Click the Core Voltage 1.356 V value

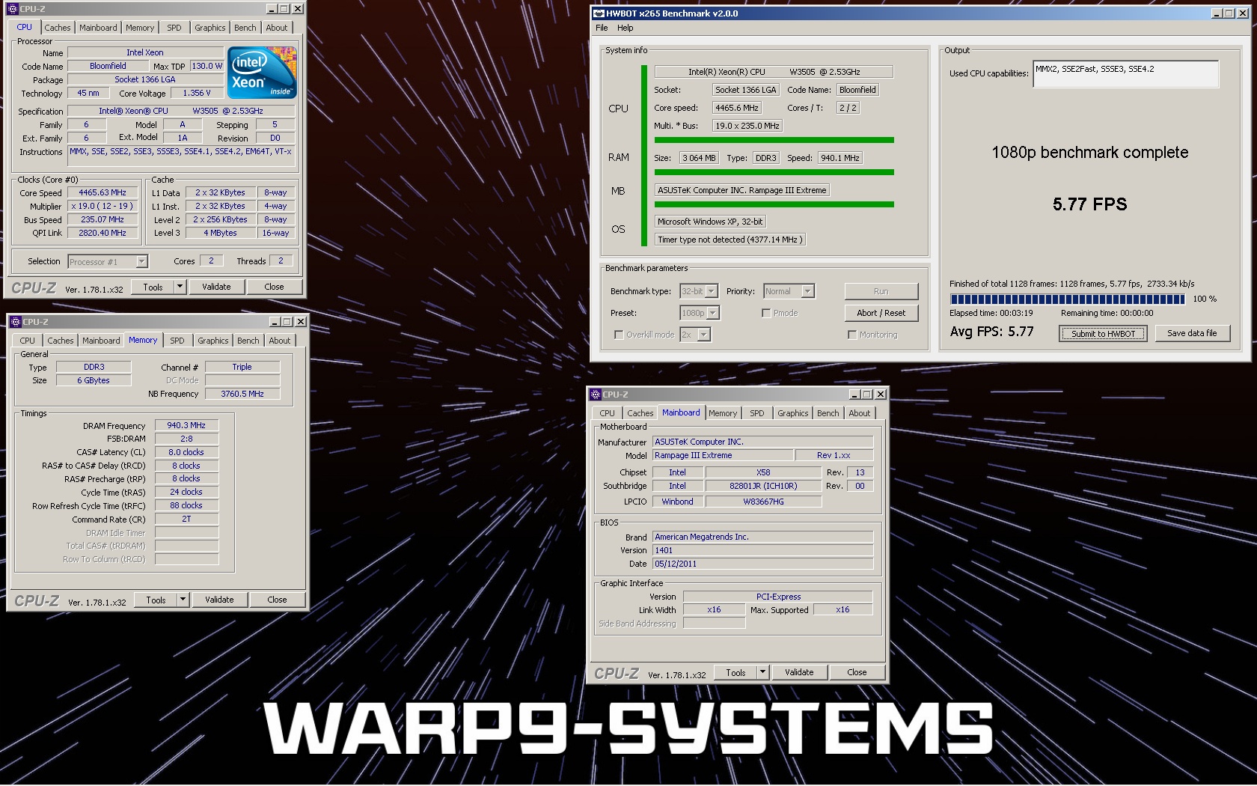point(197,93)
